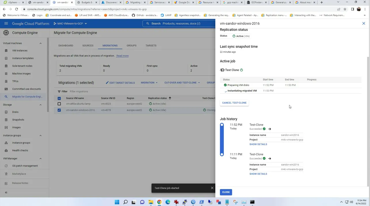Toggle the select-all migrations checkbox
The width and height of the screenshot is (370, 206).
click(x=59, y=98)
